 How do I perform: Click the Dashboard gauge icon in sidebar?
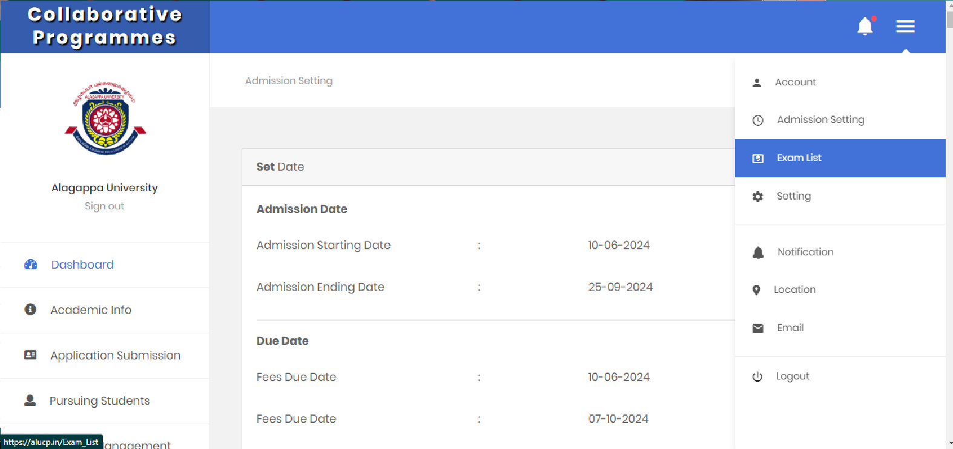click(30, 264)
